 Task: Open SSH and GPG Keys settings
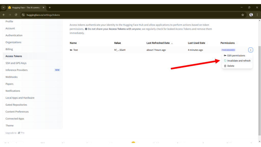pos(33,63)
